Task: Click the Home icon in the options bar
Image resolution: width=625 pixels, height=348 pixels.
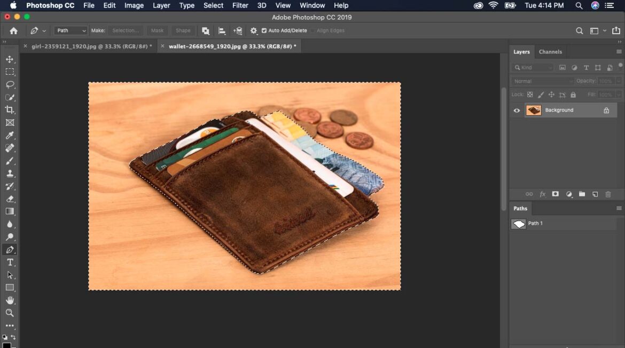Action: [13, 30]
